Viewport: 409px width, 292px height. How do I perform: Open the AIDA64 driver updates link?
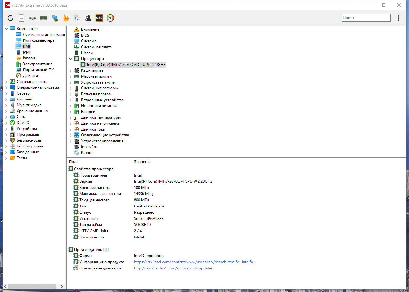(173, 268)
